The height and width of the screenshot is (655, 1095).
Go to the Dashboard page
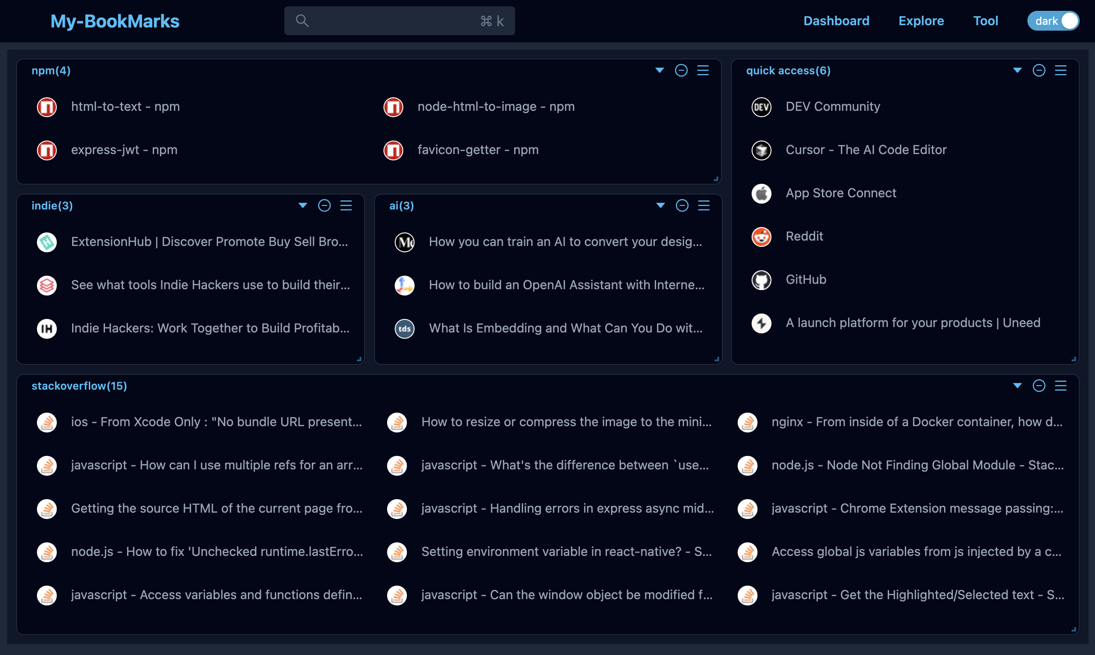pyautogui.click(x=836, y=21)
